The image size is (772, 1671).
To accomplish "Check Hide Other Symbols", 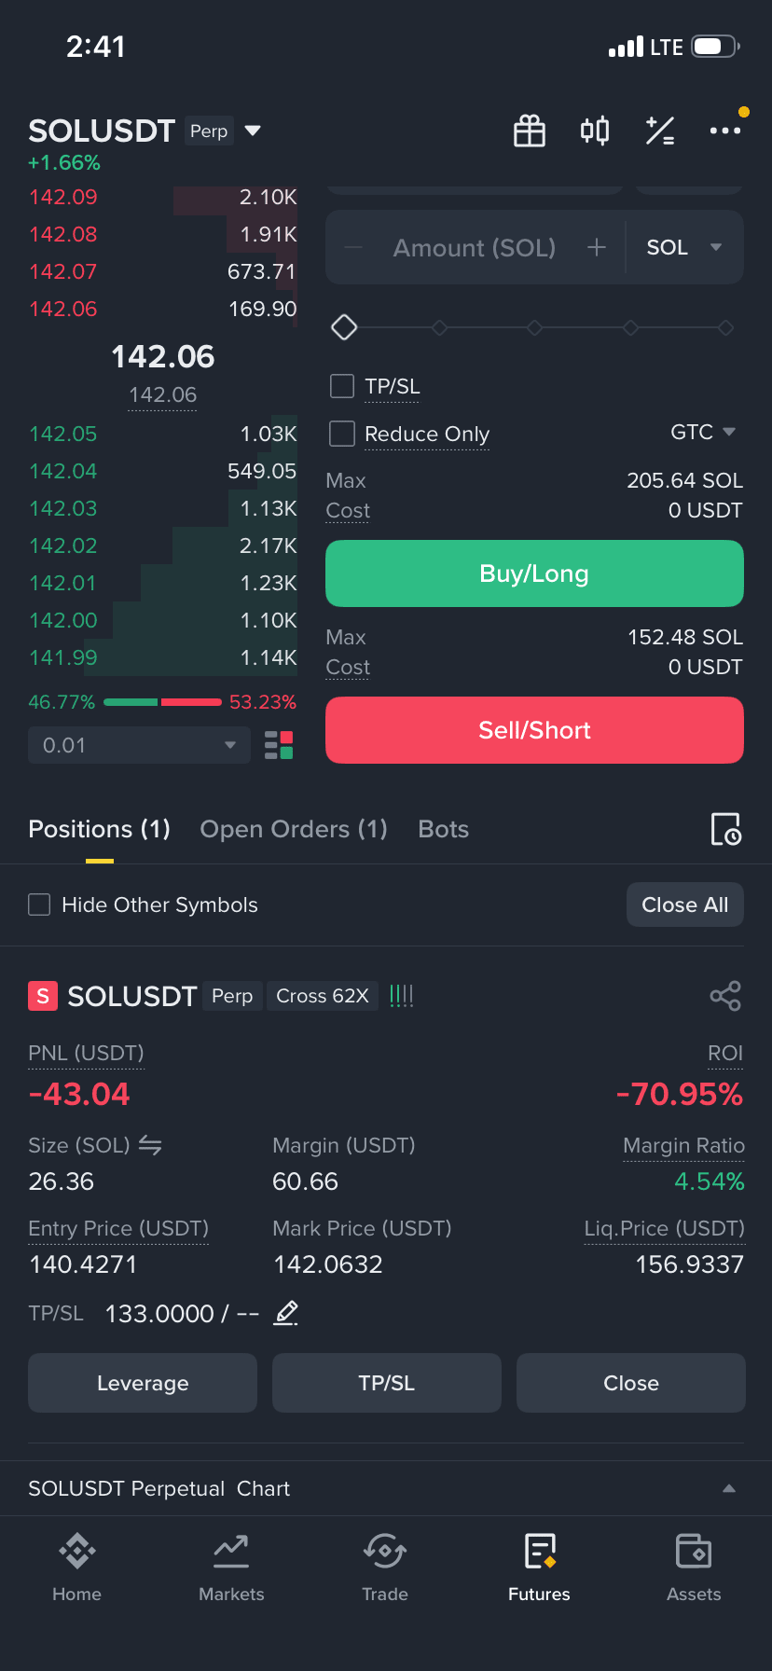I will tap(39, 905).
